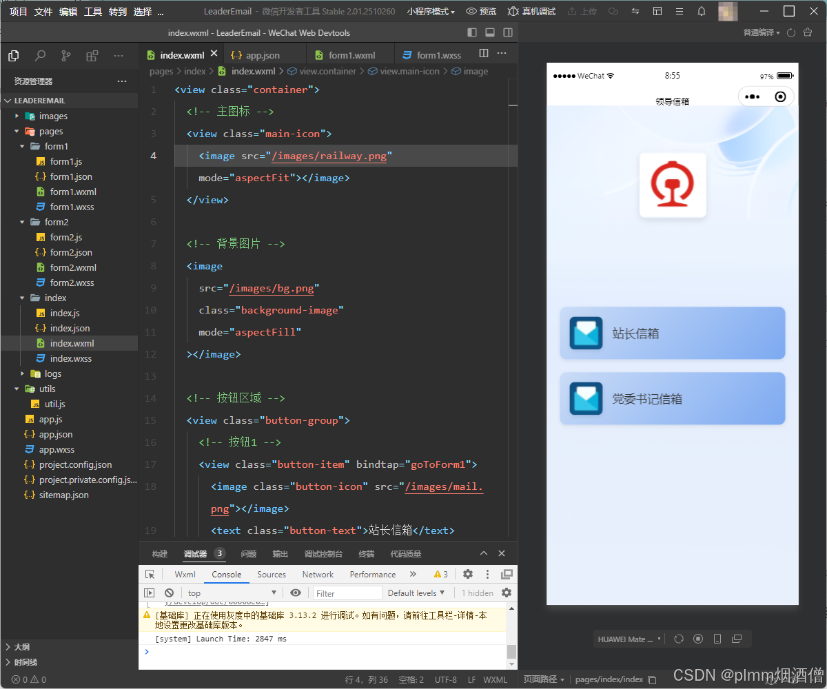Toggle the console live expression eye icon

coord(296,593)
